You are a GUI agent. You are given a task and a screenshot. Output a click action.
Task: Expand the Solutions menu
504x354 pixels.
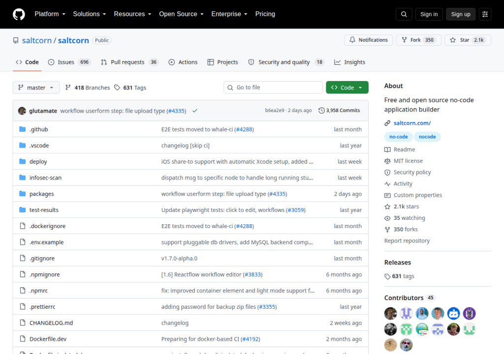[90, 14]
